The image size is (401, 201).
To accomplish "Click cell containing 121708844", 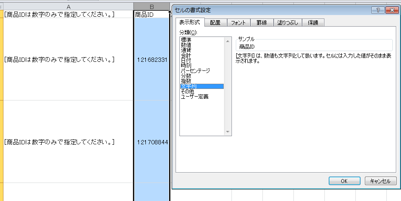I will click(151, 142).
